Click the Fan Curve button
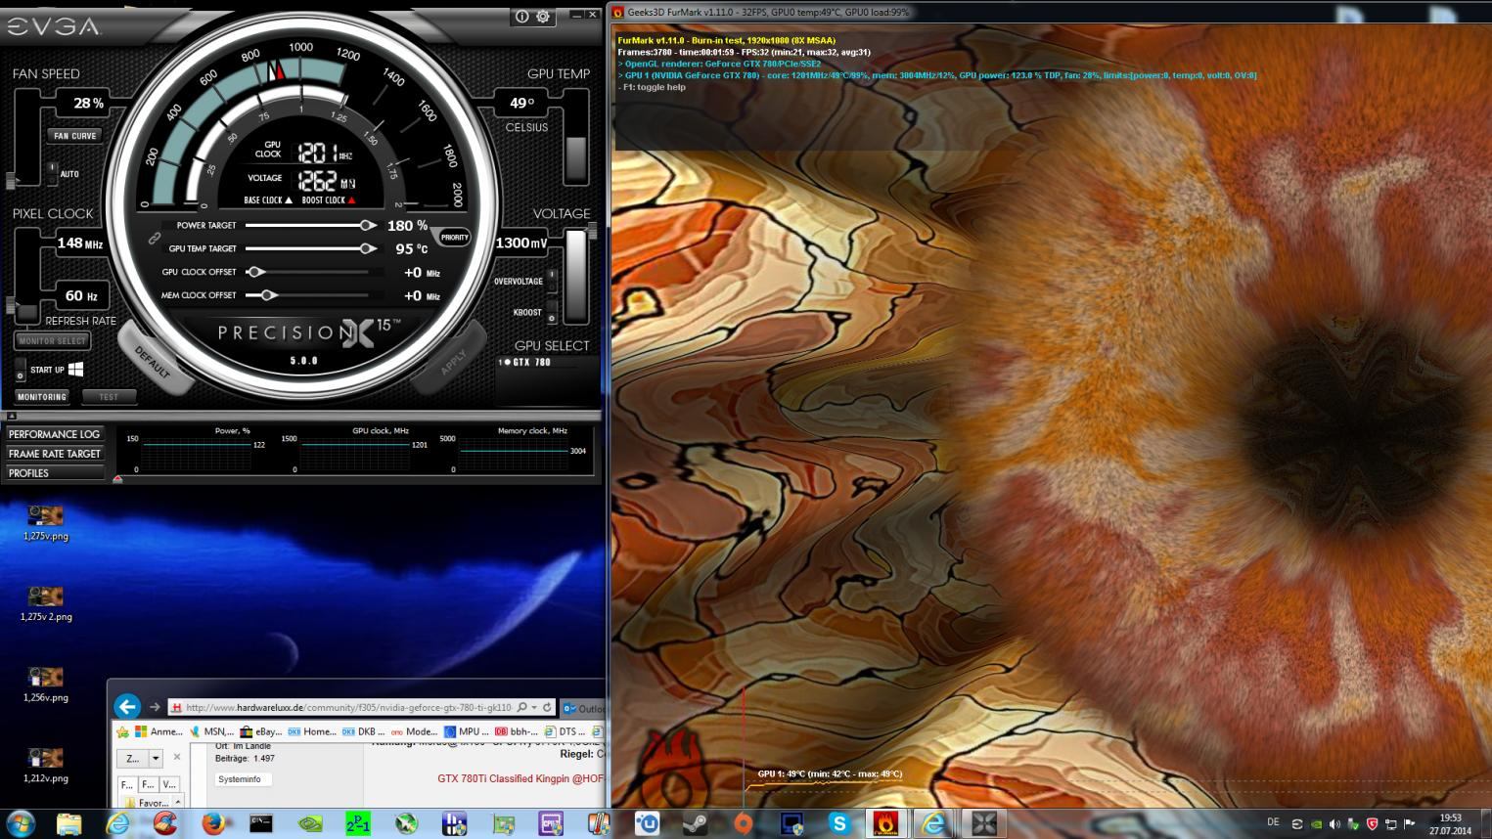The height and width of the screenshot is (839, 1492). pos(75,136)
